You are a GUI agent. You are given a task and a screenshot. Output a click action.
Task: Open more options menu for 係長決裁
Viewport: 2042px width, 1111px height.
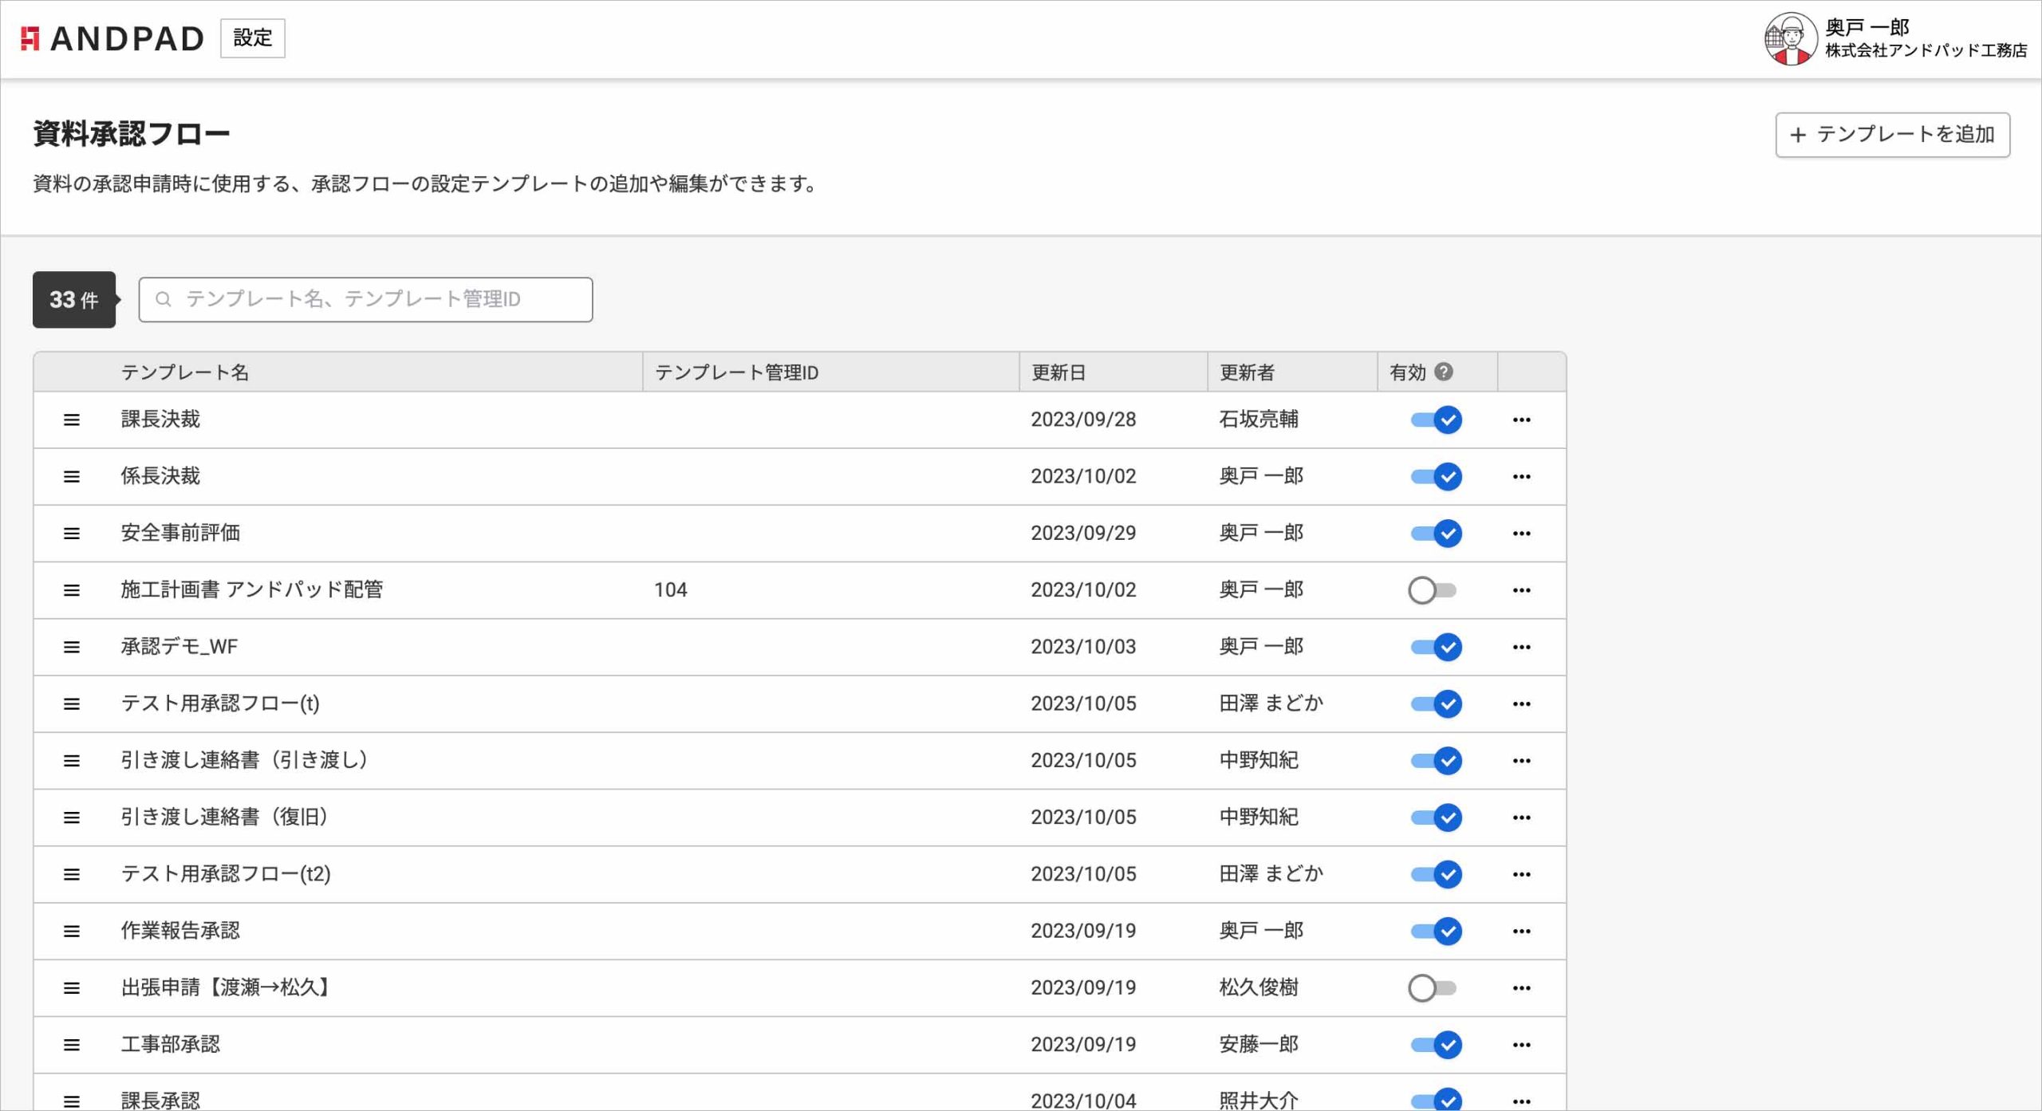tap(1521, 476)
